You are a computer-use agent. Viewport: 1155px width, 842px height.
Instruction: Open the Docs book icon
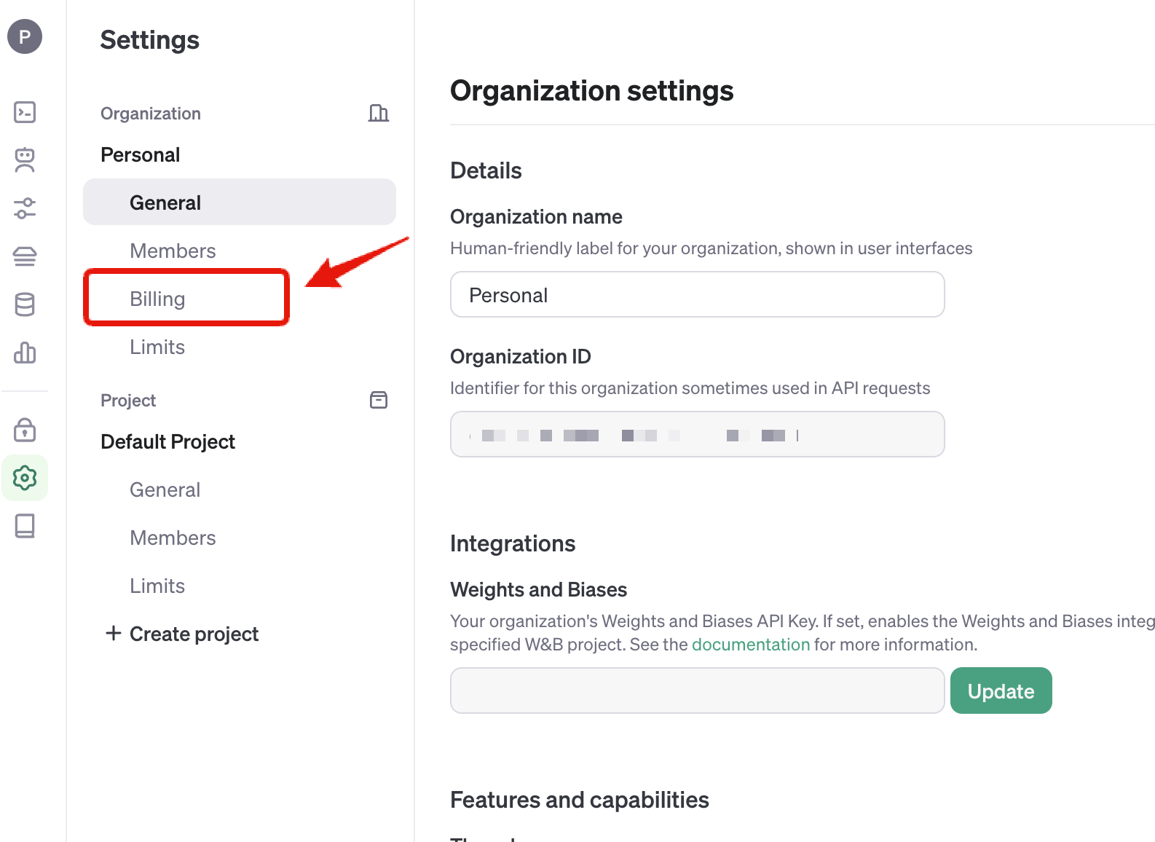[x=25, y=526]
